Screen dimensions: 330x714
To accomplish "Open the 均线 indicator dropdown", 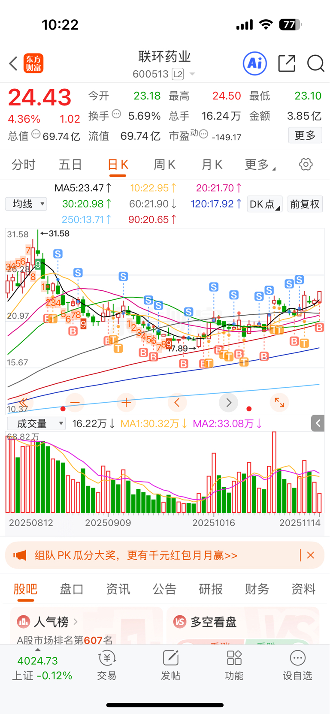I will point(26,204).
